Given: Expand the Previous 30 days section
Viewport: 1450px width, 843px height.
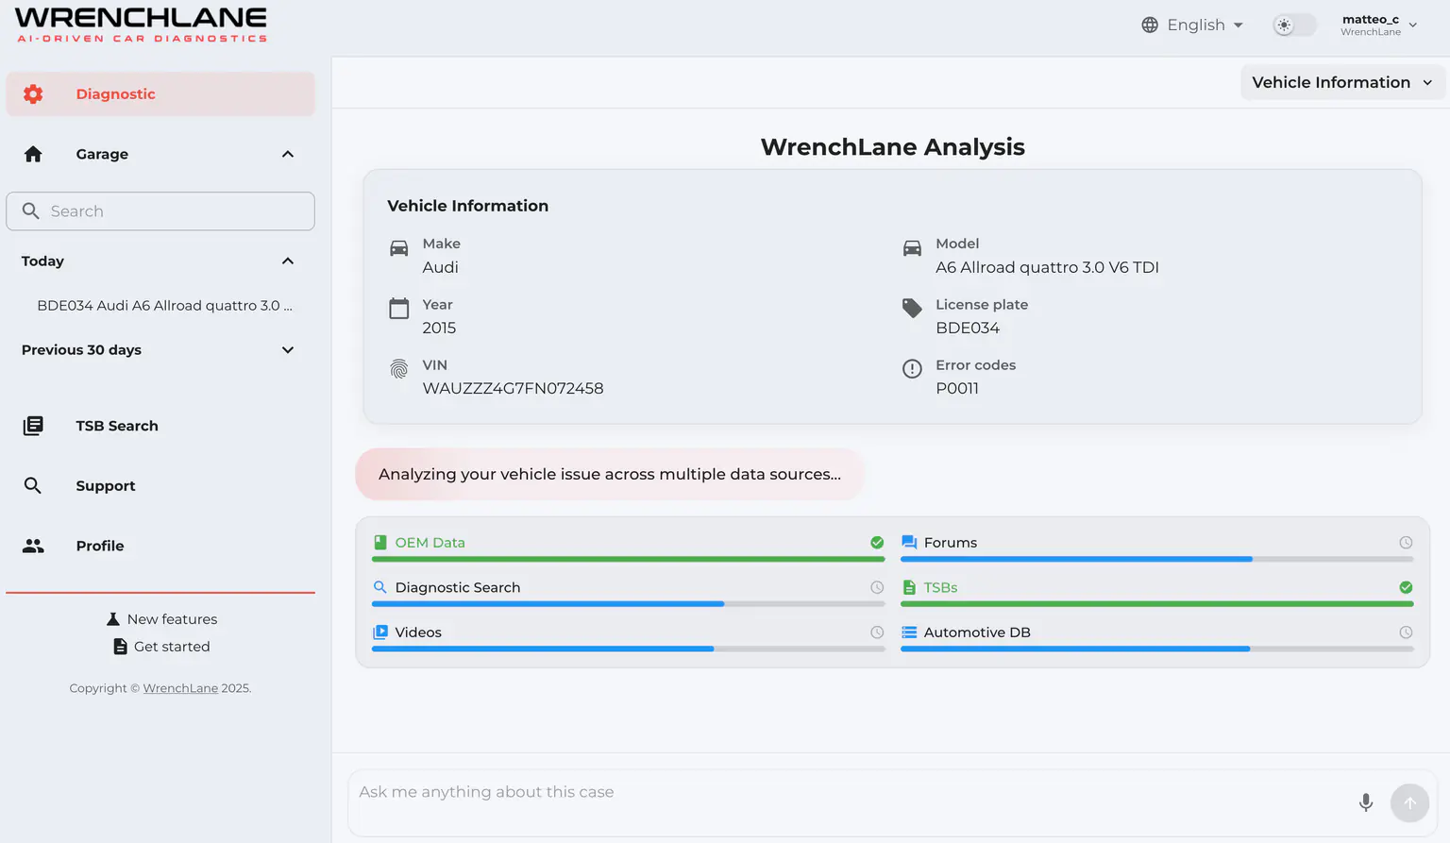Looking at the screenshot, I should point(288,350).
